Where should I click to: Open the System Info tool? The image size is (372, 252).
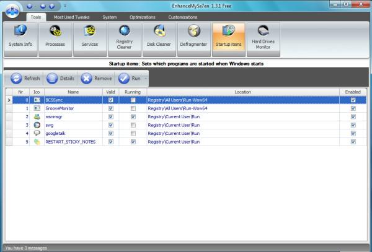coord(20,38)
